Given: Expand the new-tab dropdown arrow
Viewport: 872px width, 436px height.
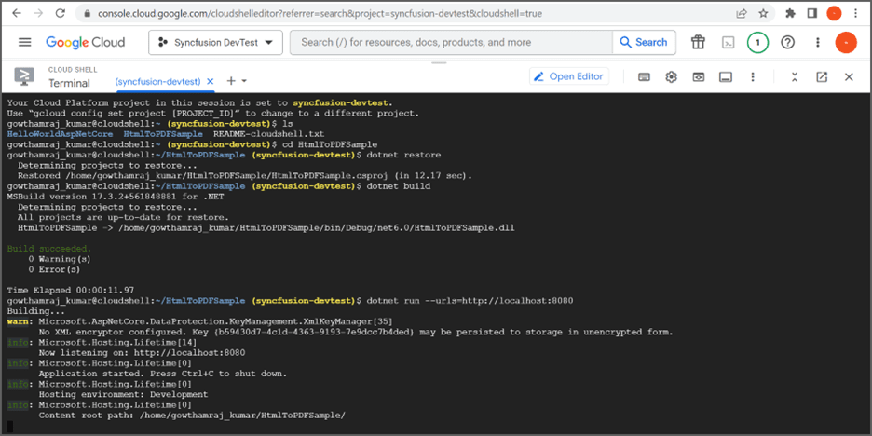Looking at the screenshot, I should point(243,81).
